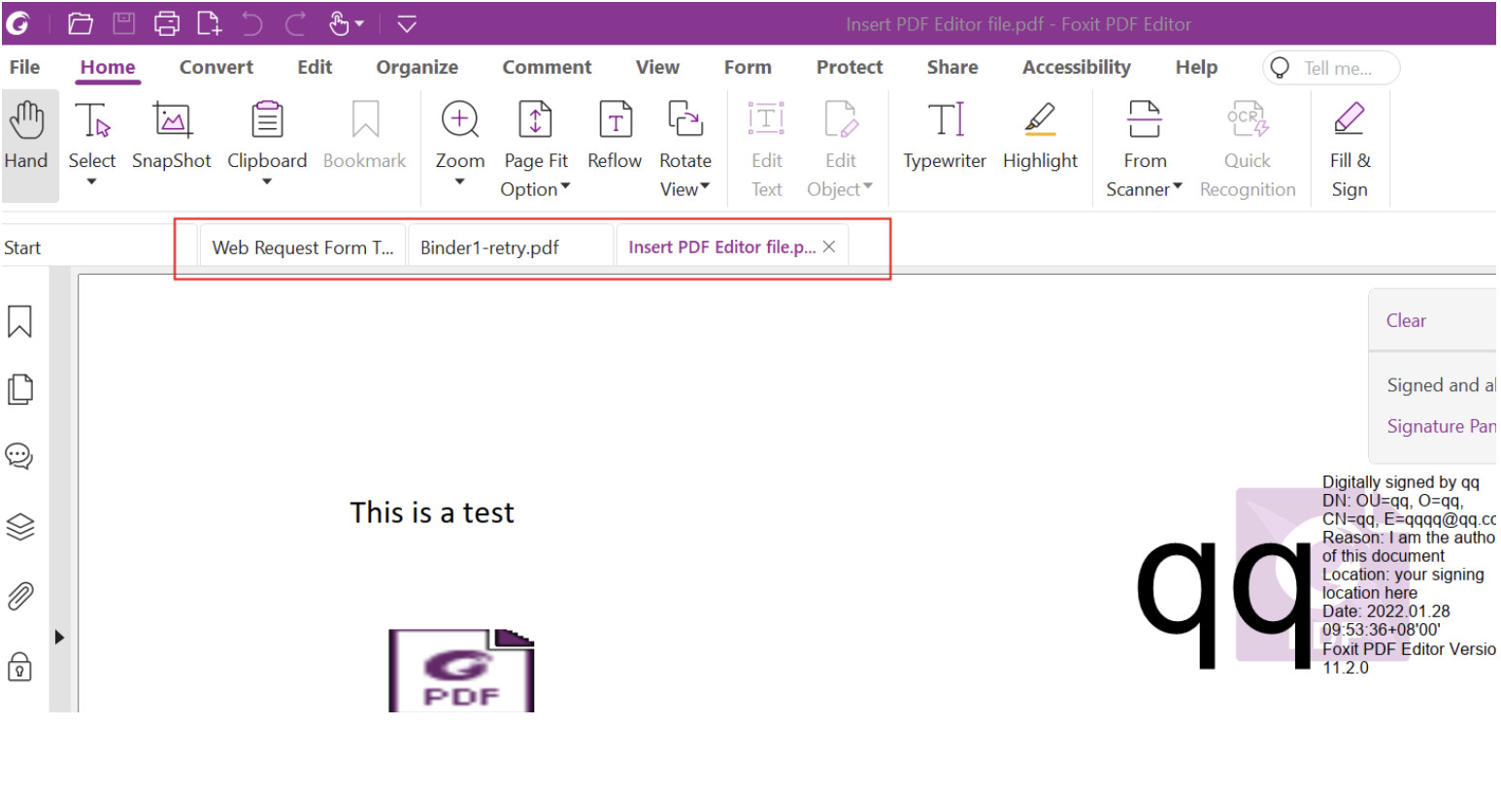Click Quick Recognition OCR tool

pyautogui.click(x=1248, y=148)
